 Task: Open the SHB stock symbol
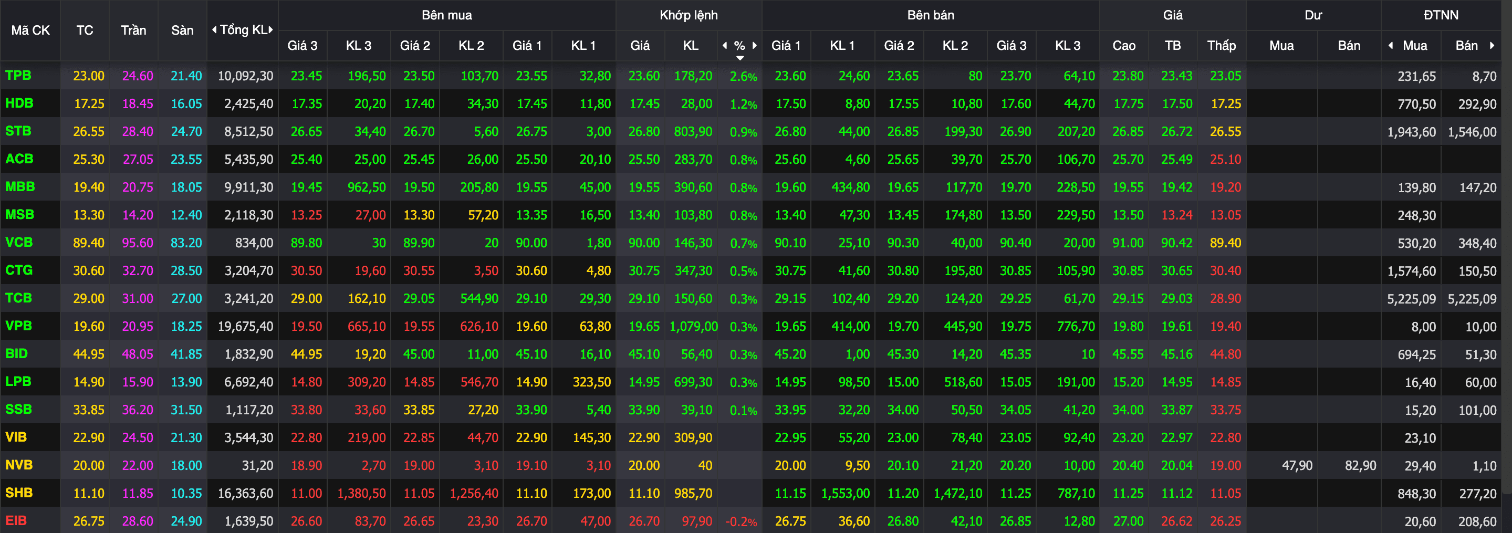19,493
